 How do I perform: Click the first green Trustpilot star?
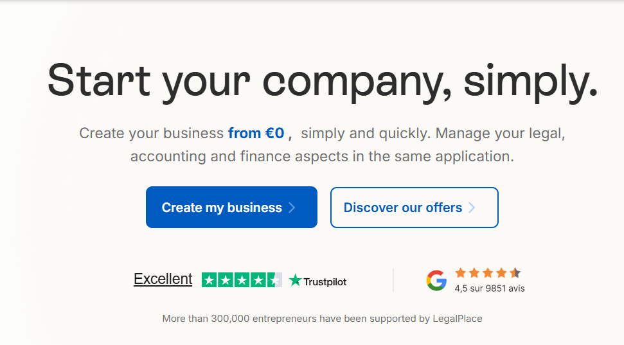tap(209, 280)
